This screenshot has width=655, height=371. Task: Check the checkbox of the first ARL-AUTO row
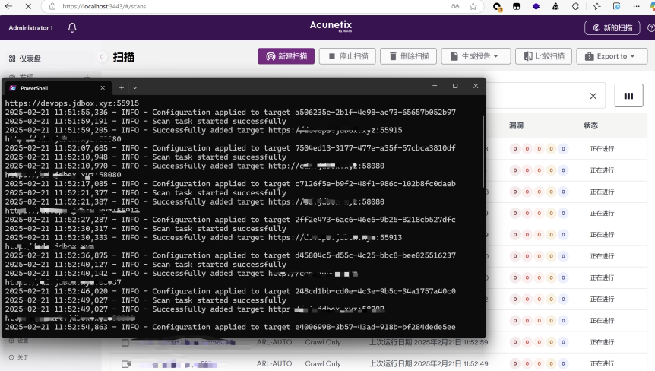point(125,342)
